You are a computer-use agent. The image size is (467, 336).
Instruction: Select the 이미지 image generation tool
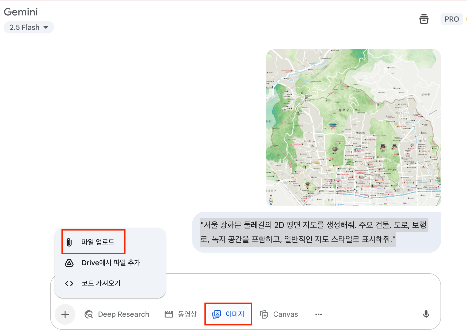tap(228, 314)
